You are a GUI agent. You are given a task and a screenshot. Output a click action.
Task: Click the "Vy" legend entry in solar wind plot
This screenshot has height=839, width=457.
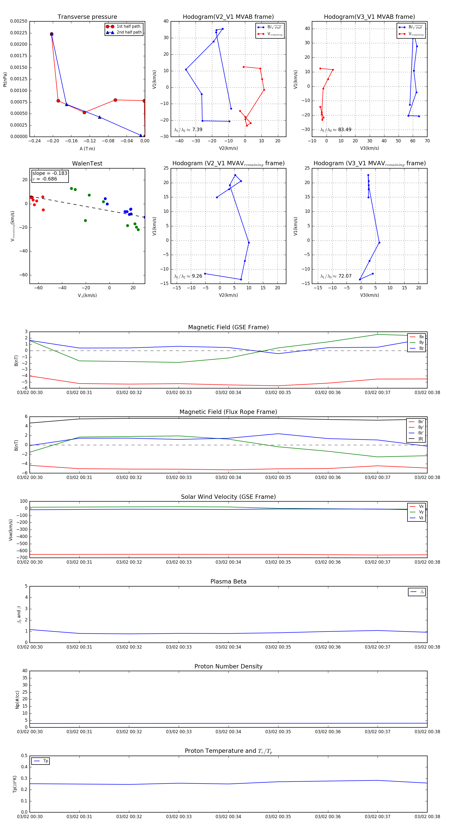pos(417,512)
